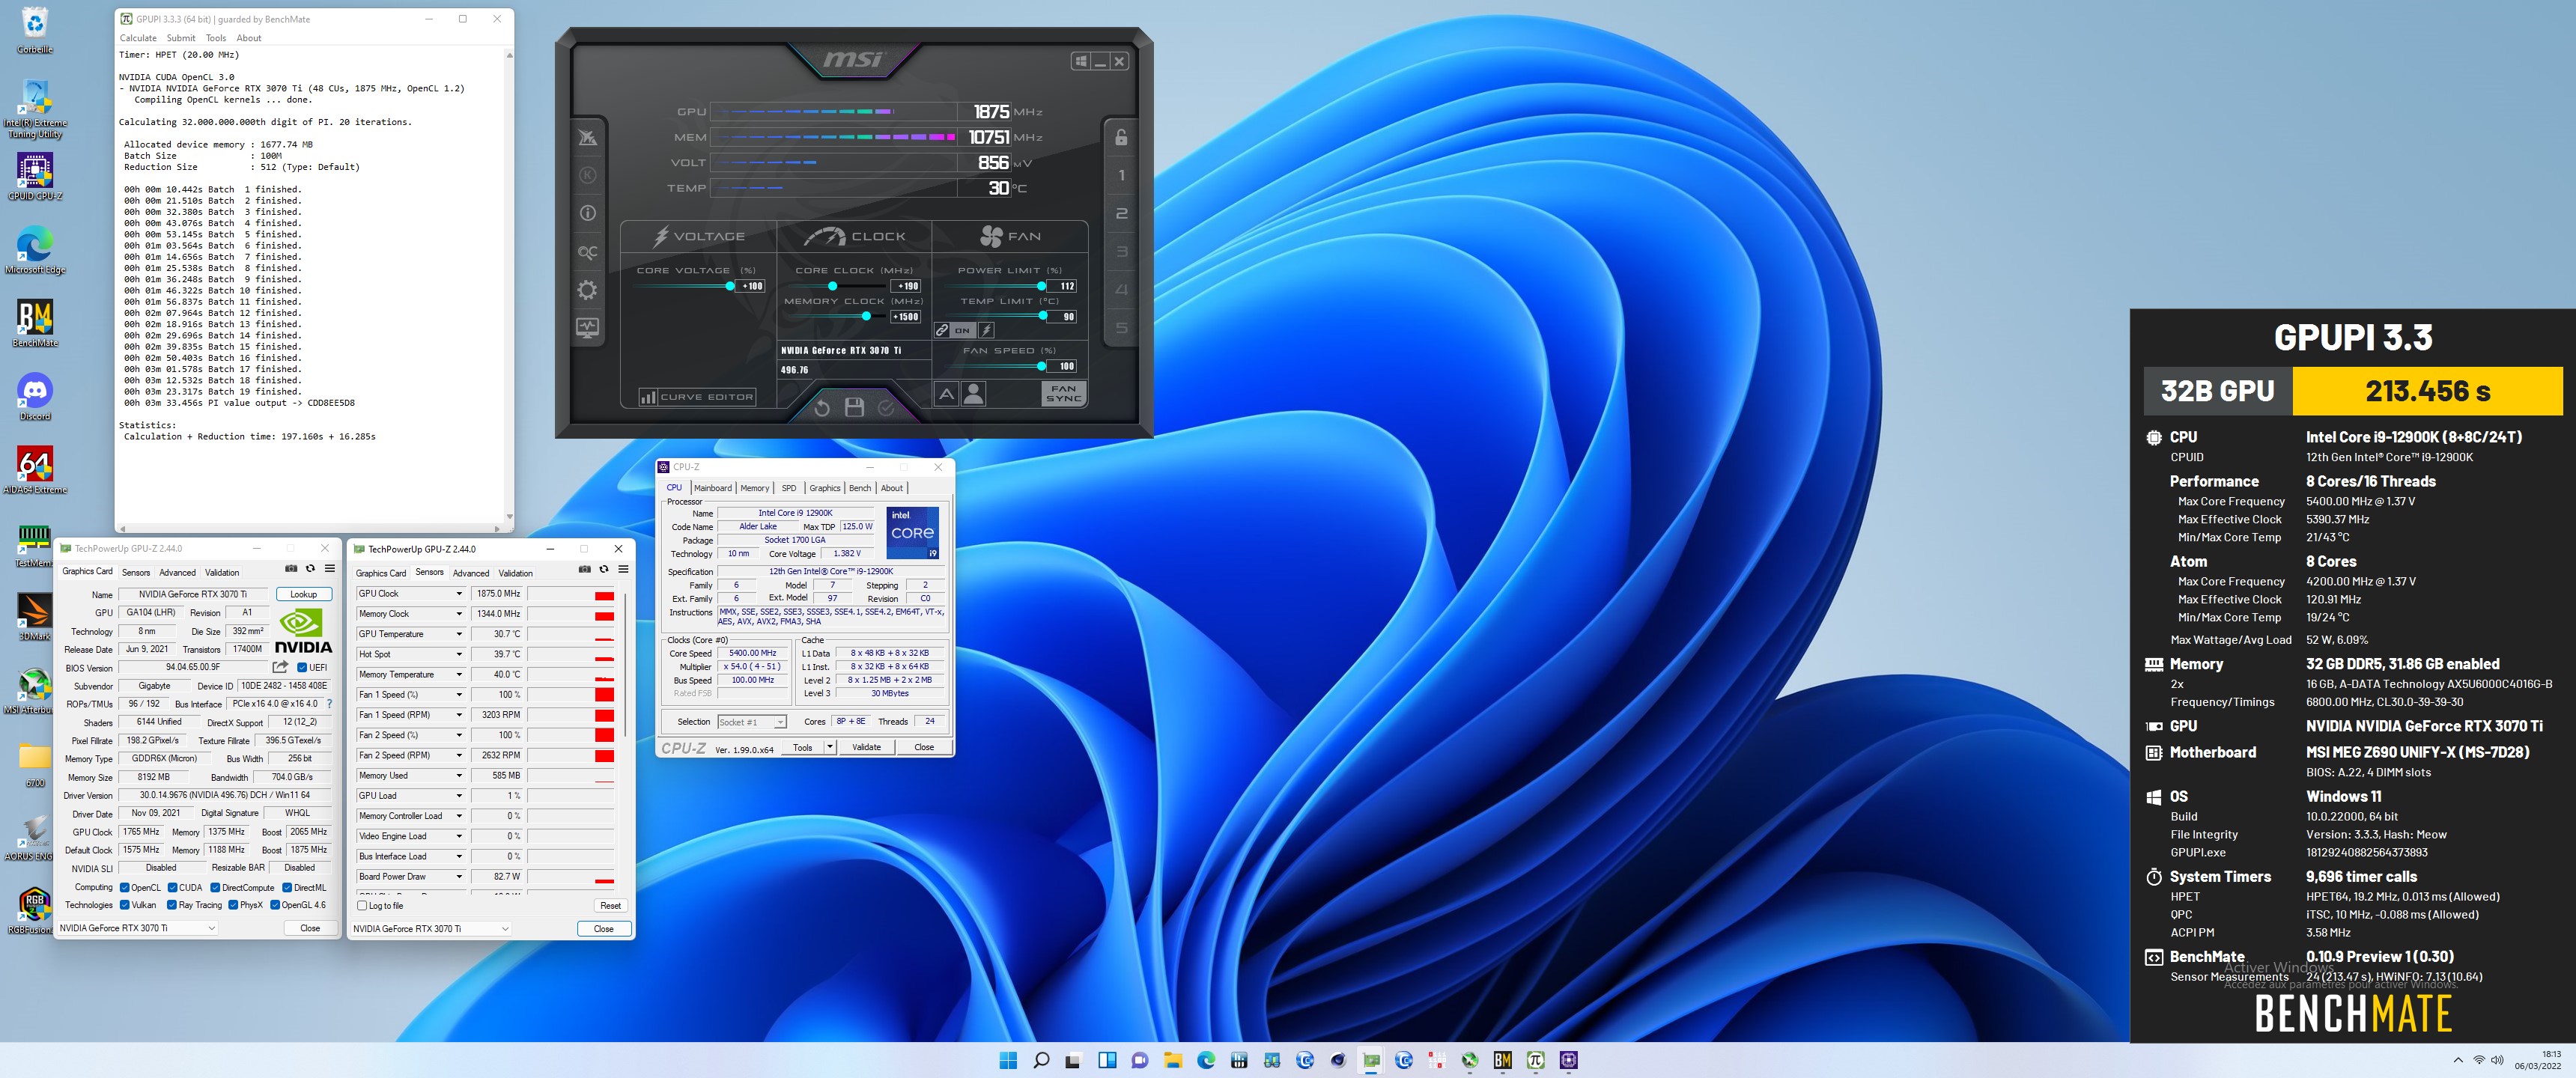Toggle DirectCompute checkbox in GPU-Z

click(215, 888)
